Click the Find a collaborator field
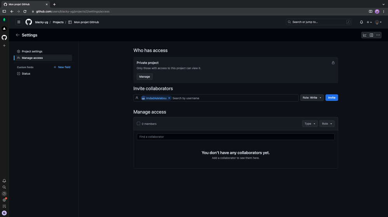 click(235, 137)
